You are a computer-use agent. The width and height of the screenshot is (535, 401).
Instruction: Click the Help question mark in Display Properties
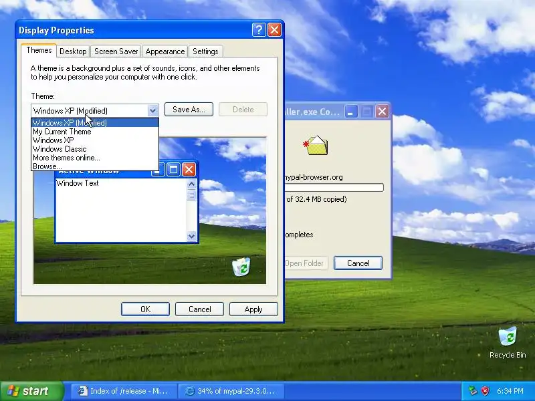click(259, 30)
